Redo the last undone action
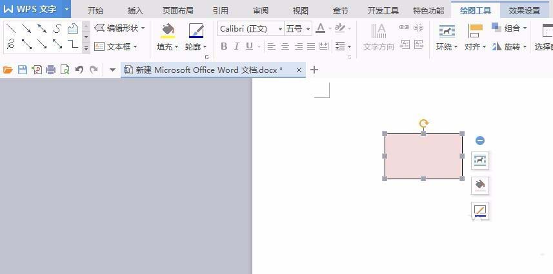553x274 pixels. pyautogui.click(x=94, y=70)
